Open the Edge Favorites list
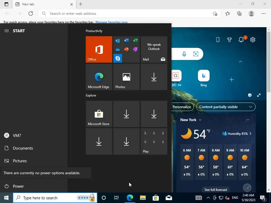 point(228,13)
